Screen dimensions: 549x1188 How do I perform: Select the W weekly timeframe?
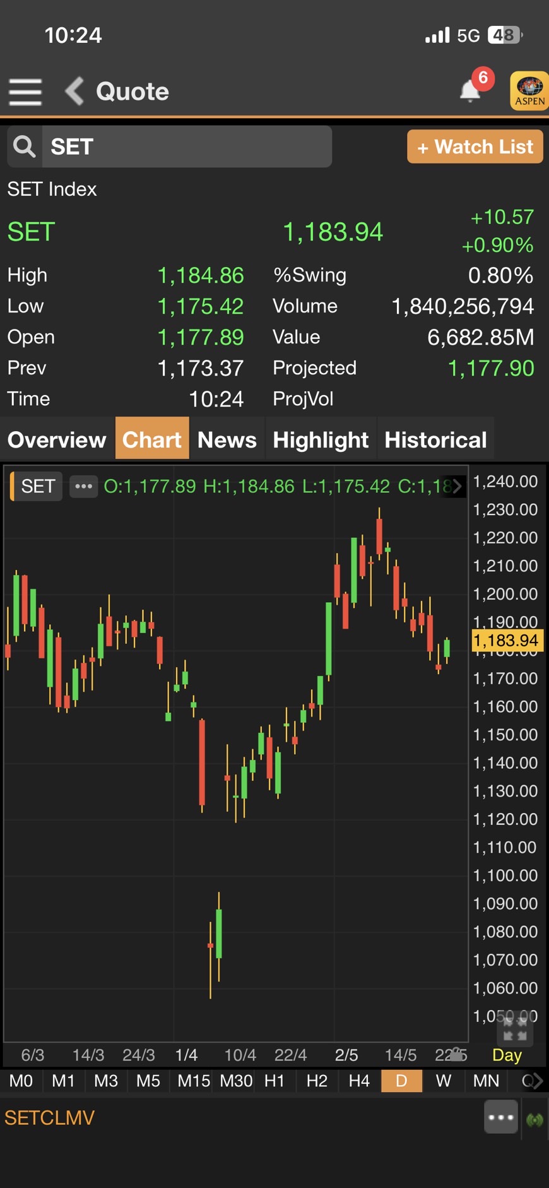pyautogui.click(x=444, y=1081)
